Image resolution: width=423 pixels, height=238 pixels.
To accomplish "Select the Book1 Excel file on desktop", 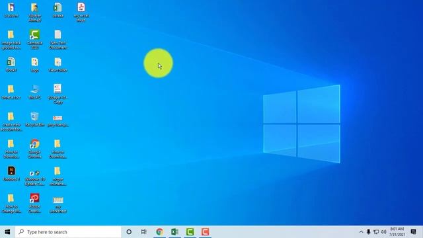I will [x=11, y=65].
